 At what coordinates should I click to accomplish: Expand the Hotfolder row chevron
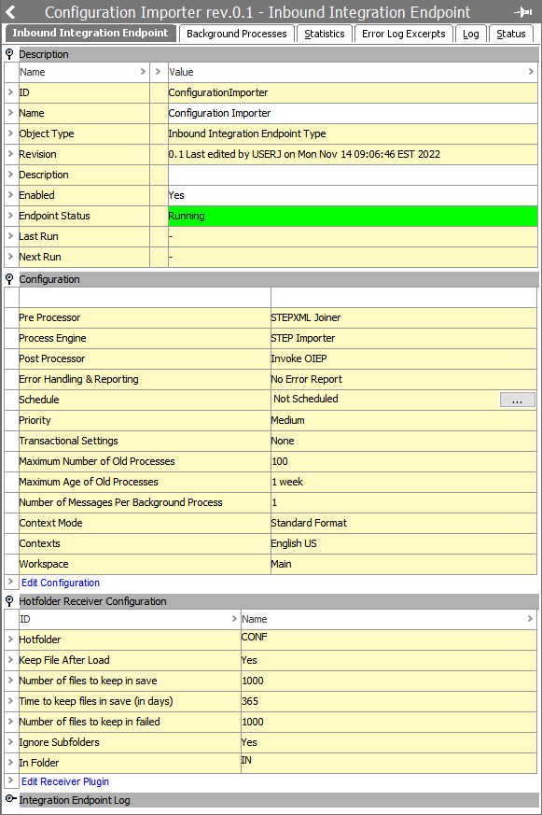(10, 639)
